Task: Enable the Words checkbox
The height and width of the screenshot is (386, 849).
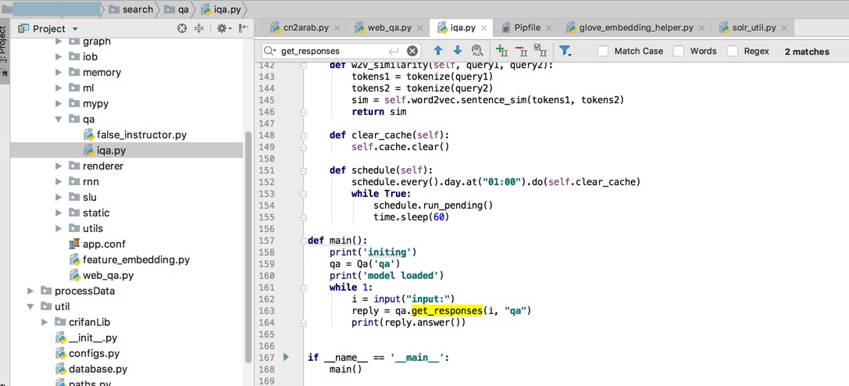Action: click(679, 51)
